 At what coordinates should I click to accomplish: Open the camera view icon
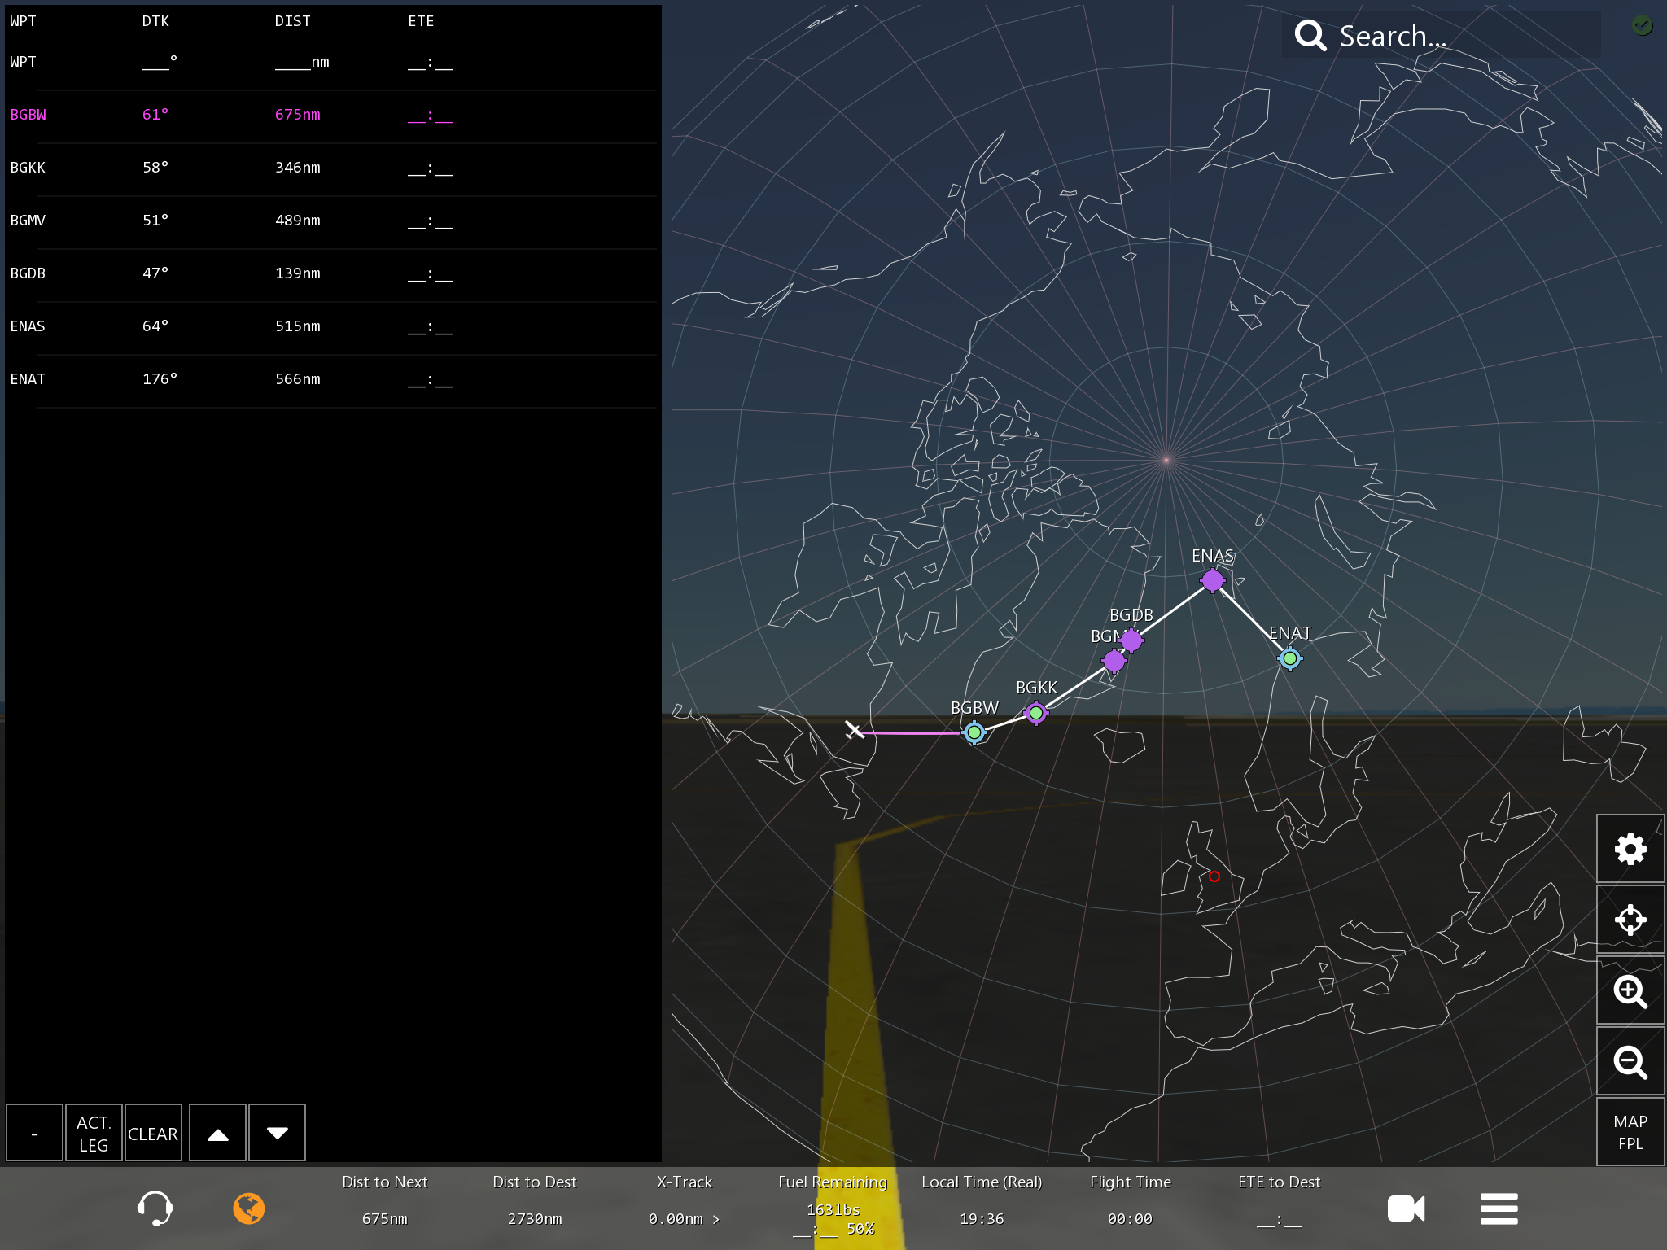pos(1406,1208)
